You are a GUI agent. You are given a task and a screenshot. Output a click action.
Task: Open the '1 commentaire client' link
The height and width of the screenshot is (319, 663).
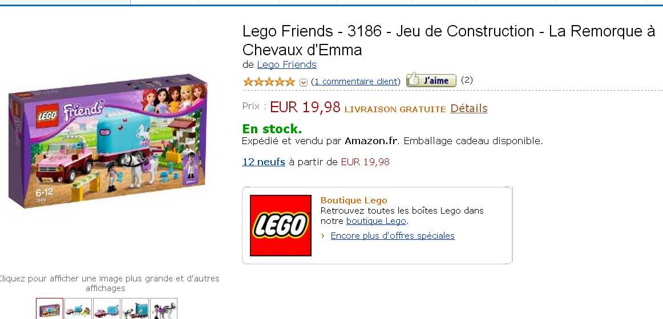tap(355, 81)
